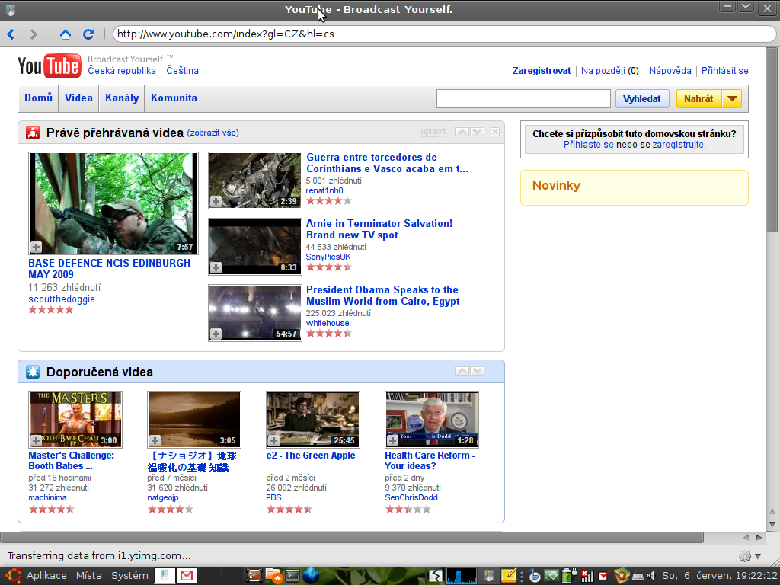Image resolution: width=780 pixels, height=585 pixels.
Task: Add the e2 Green Apple video to queue
Action: click(273, 440)
